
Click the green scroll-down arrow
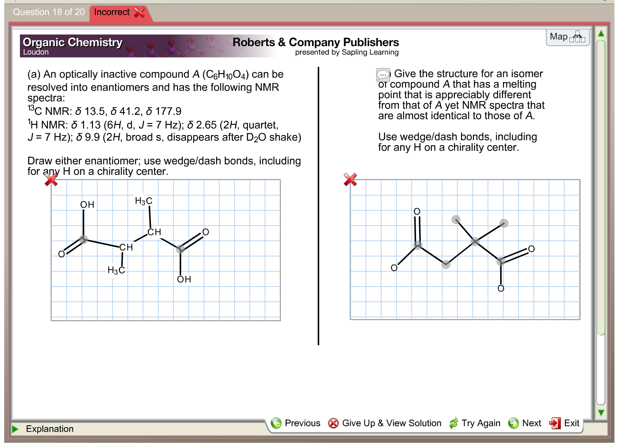click(x=601, y=412)
